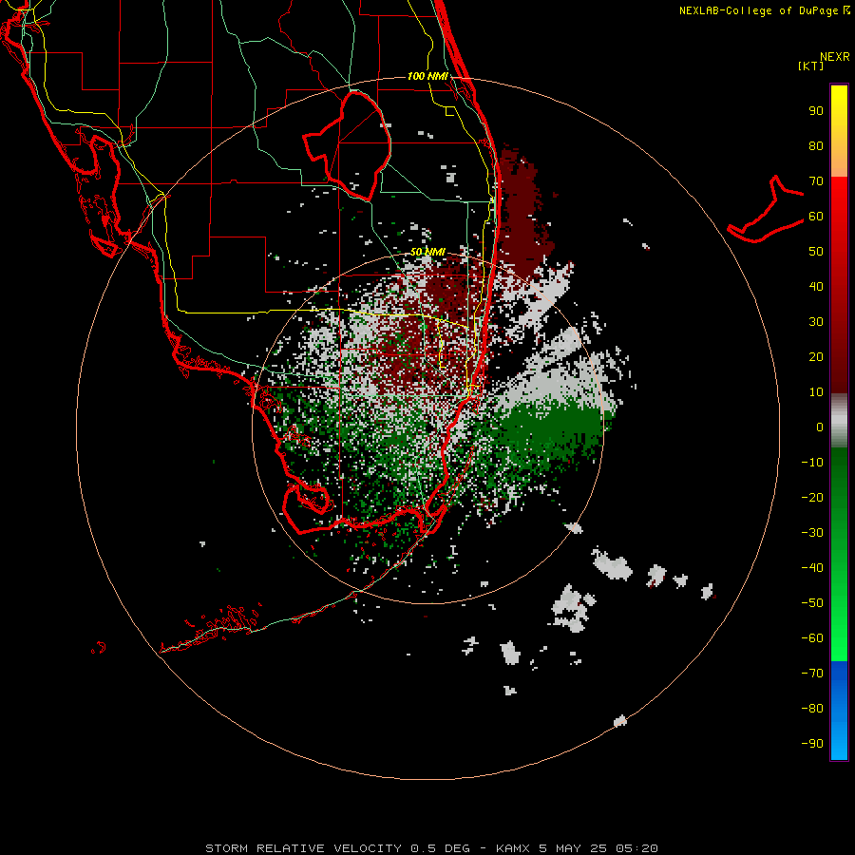Click the island outline at the map's right edge
This screenshot has height=855, width=855.
point(765,209)
